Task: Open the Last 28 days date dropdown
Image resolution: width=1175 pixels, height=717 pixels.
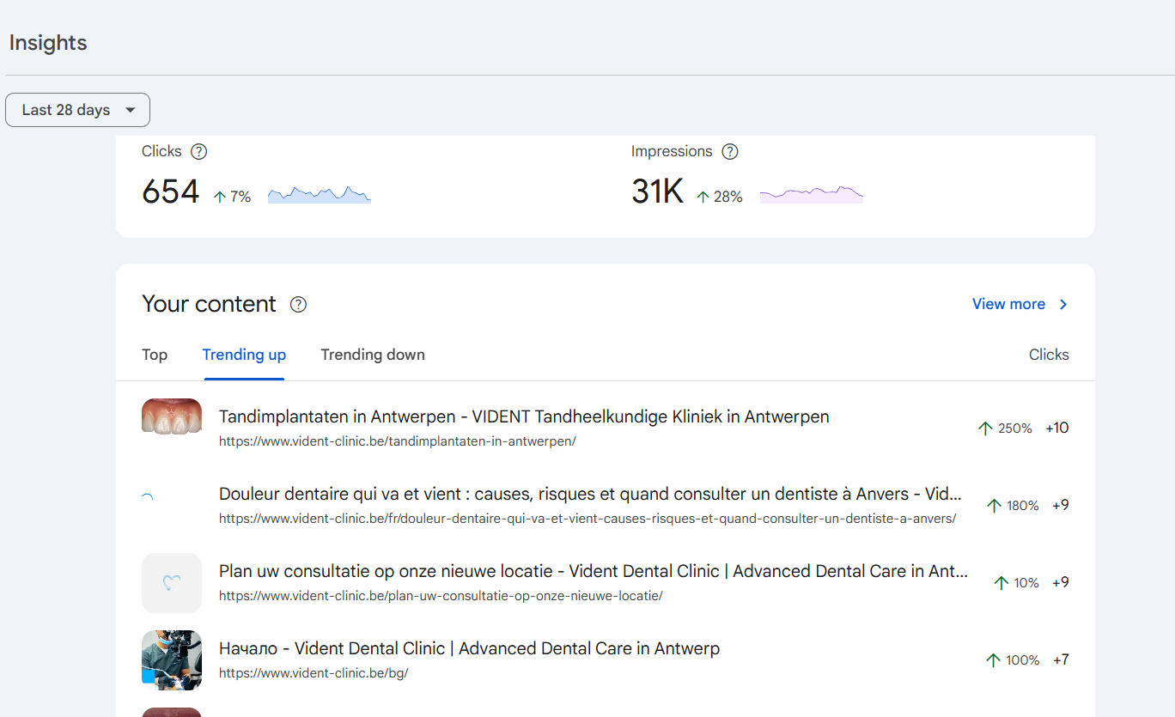Action: click(77, 110)
